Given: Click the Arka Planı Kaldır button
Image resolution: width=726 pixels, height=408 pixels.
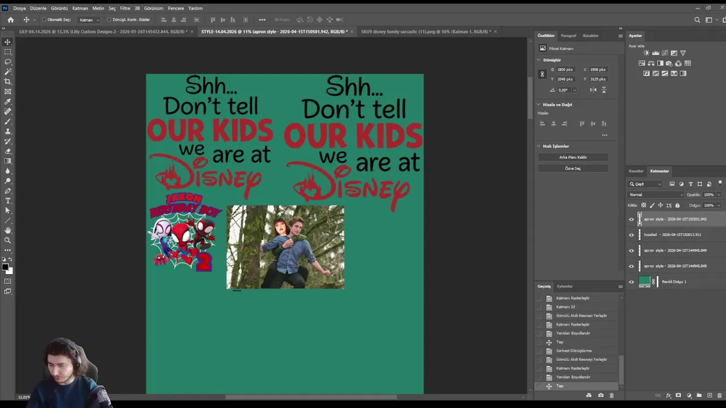Looking at the screenshot, I should coord(573,157).
